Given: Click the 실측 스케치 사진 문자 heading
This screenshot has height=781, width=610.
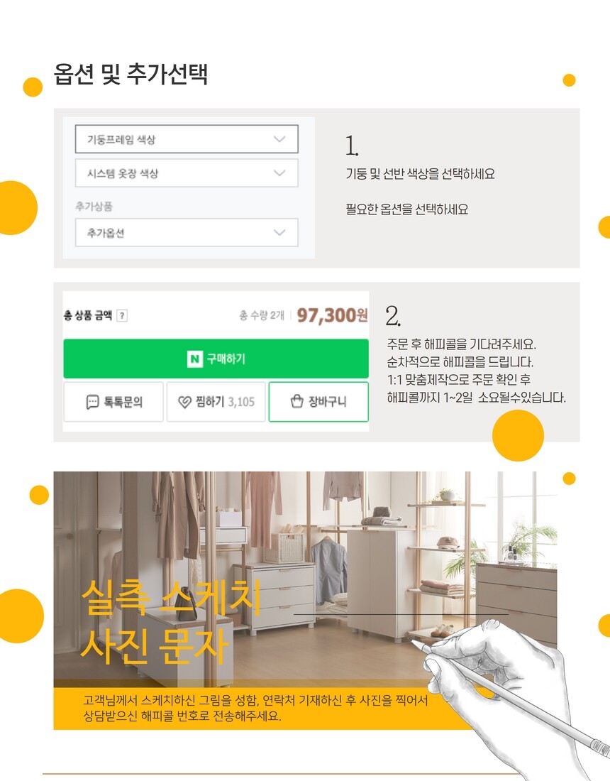Looking at the screenshot, I should coord(170,621).
